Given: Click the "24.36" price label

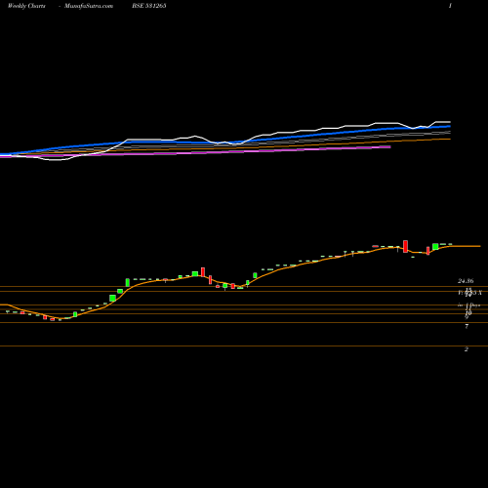Looking at the screenshot, I should point(466,280).
